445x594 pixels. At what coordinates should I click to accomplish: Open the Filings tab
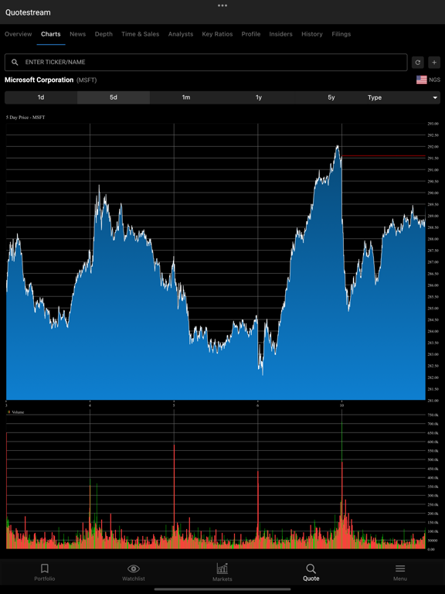pyautogui.click(x=341, y=34)
